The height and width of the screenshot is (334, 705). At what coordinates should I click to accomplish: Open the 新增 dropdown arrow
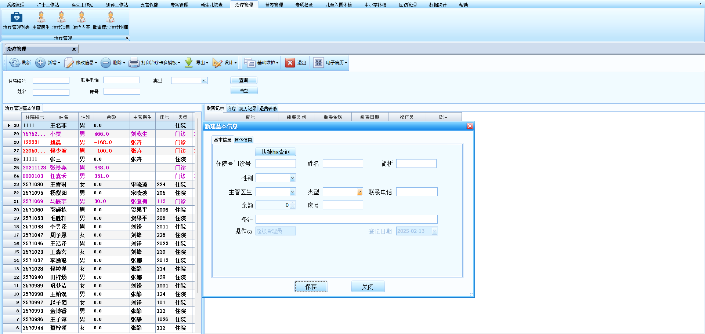point(59,63)
